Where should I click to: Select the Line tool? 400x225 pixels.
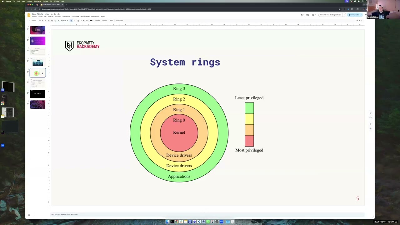(x=81, y=21)
